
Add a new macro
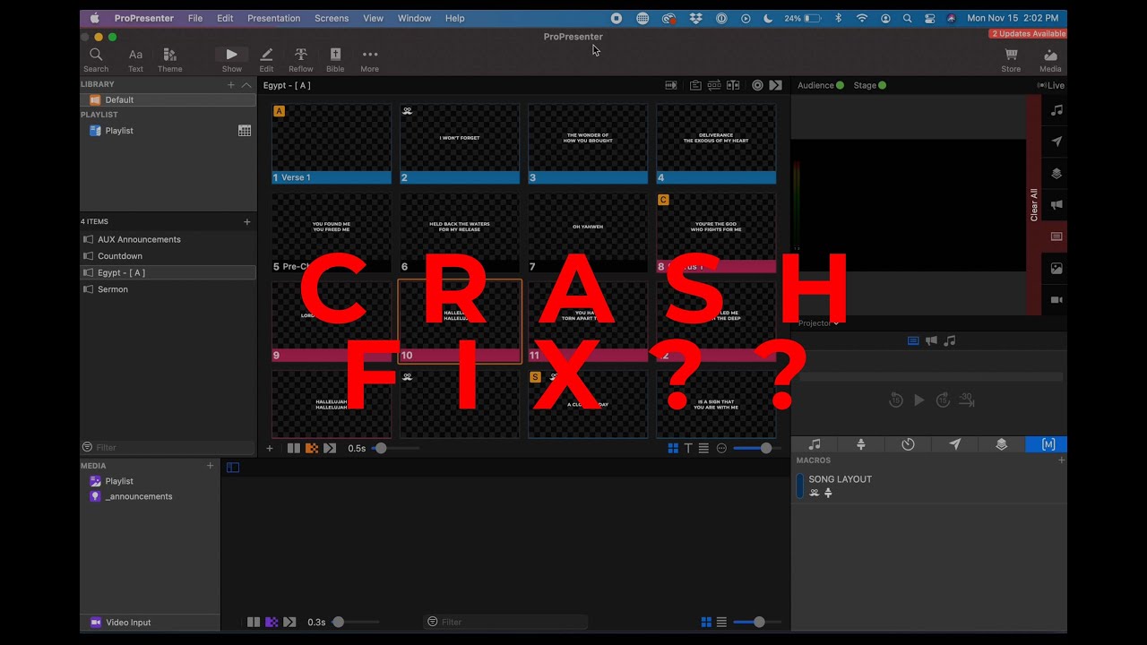click(x=1061, y=460)
